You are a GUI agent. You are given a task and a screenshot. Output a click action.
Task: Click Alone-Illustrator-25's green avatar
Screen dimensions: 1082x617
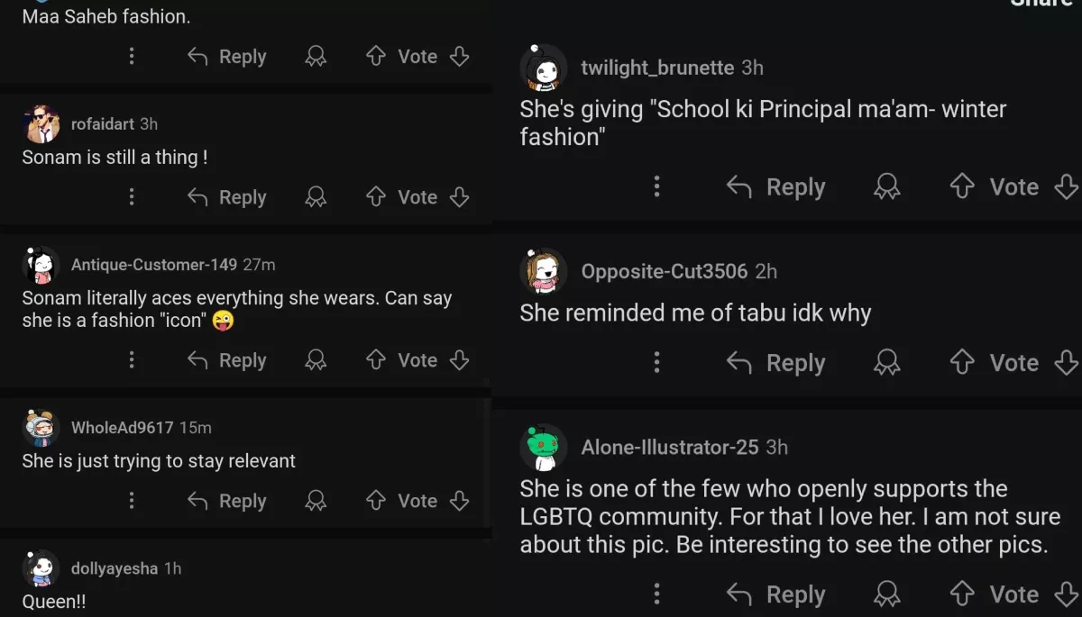[544, 448]
